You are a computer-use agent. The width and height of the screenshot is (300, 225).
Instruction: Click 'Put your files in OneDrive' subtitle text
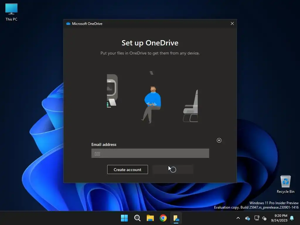150,53
